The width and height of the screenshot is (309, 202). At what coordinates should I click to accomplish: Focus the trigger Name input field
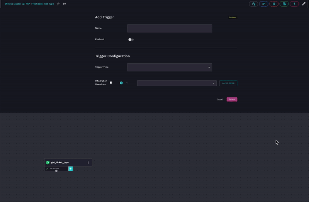(x=170, y=28)
